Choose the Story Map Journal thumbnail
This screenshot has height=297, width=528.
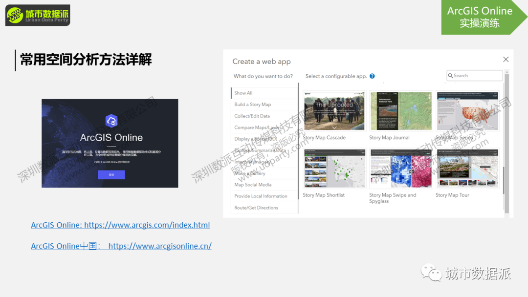coord(401,111)
